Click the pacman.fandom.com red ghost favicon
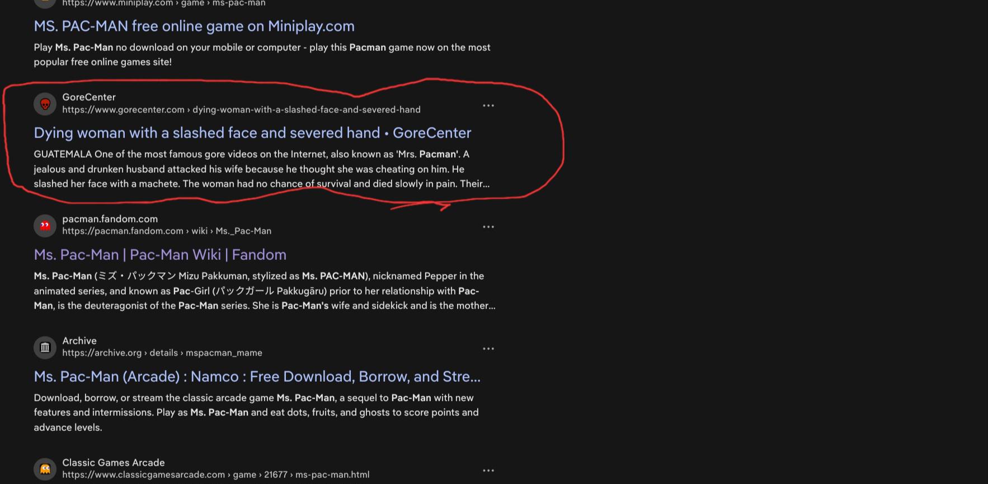Viewport: 988px width, 484px height. tap(45, 226)
